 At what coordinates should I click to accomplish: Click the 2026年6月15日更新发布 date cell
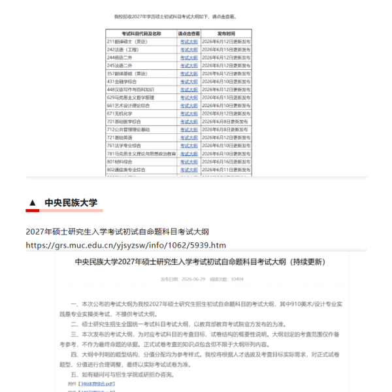226,50
